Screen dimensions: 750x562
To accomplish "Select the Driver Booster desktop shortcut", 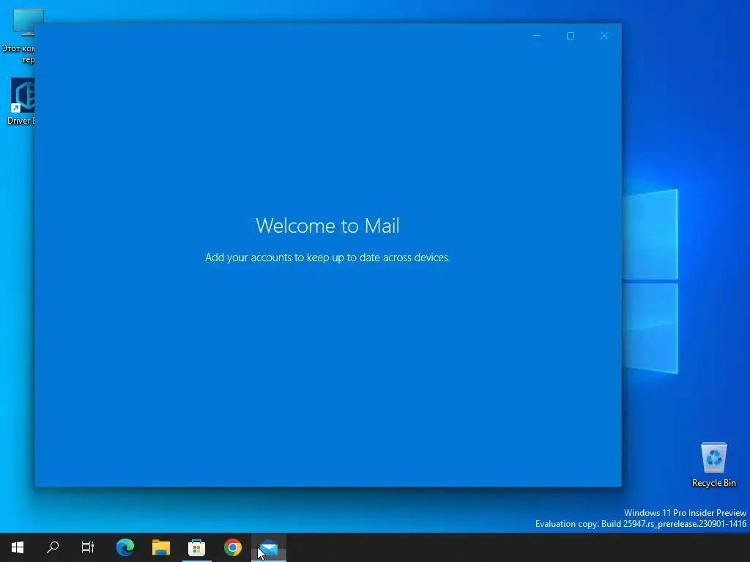I will [x=21, y=101].
